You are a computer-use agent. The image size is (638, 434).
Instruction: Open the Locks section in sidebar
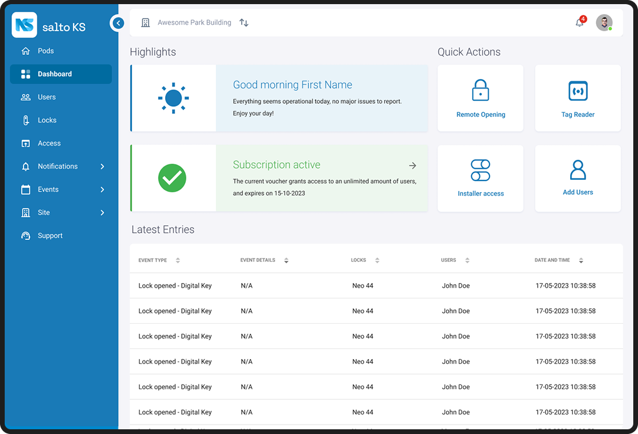[47, 120]
